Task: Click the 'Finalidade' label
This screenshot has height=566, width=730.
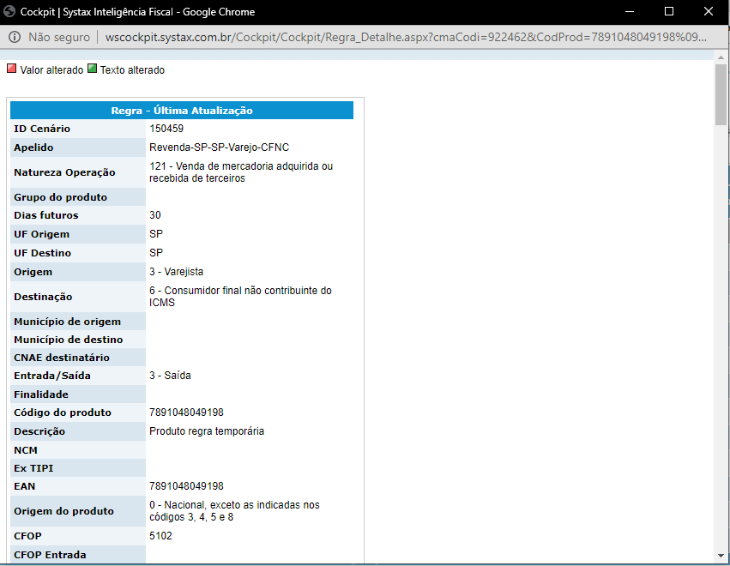Action: 41,394
